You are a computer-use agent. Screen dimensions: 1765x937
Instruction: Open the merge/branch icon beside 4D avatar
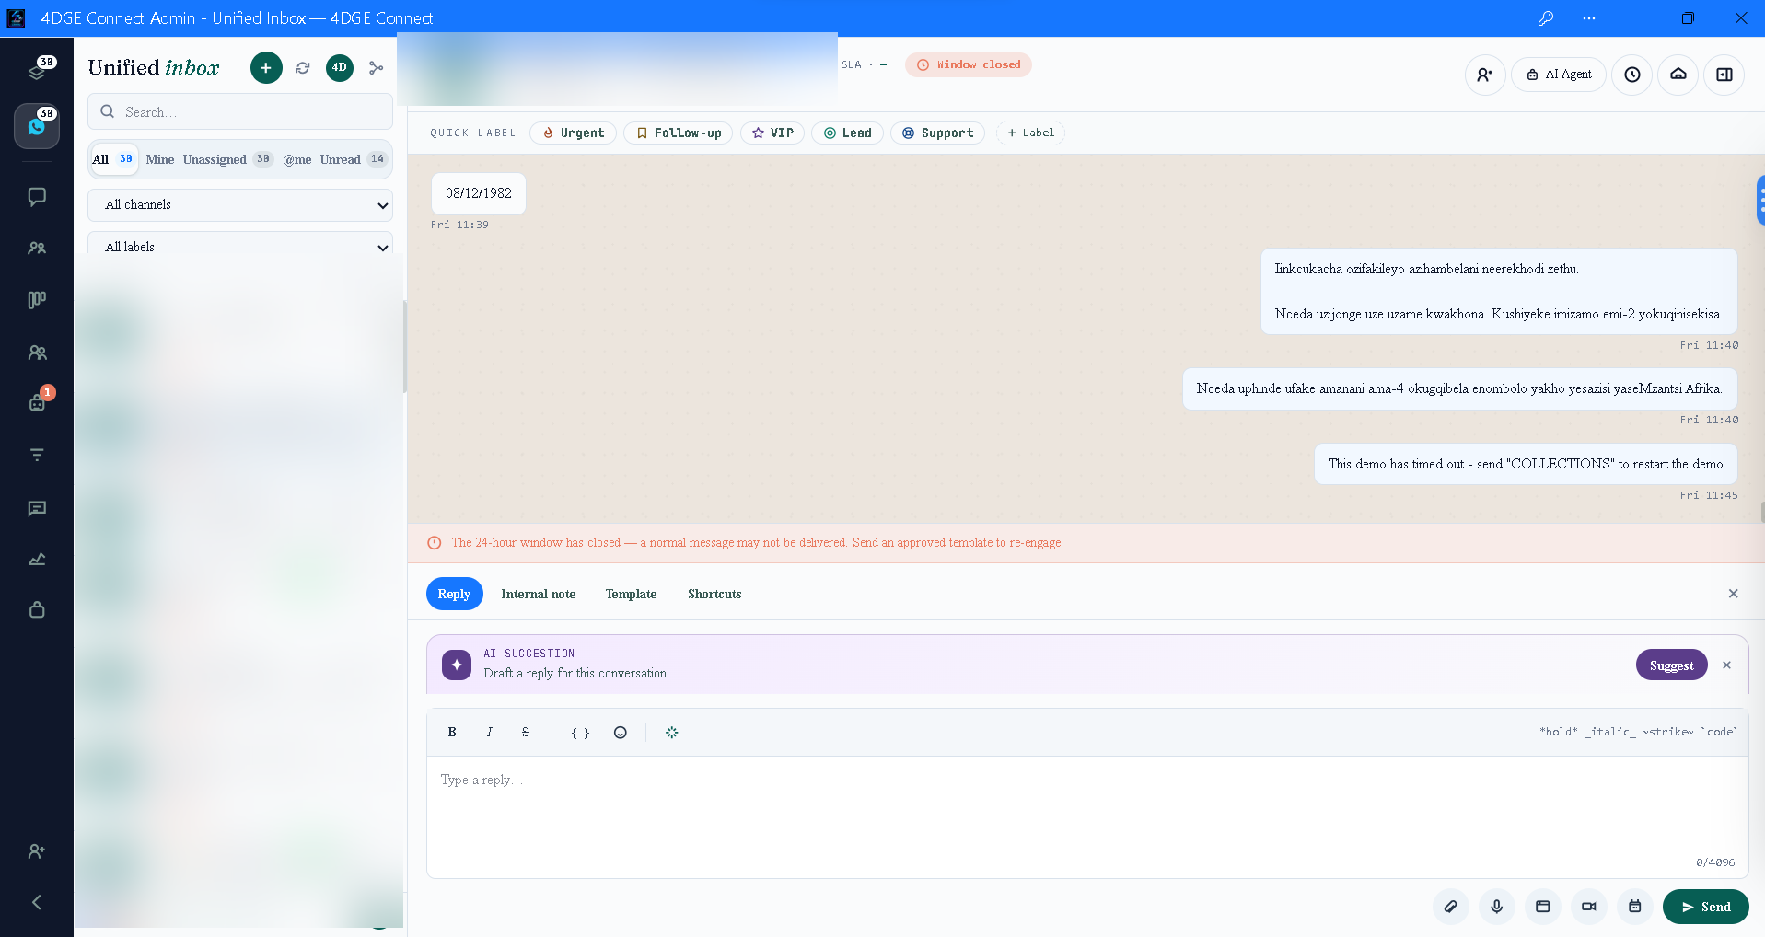376,67
